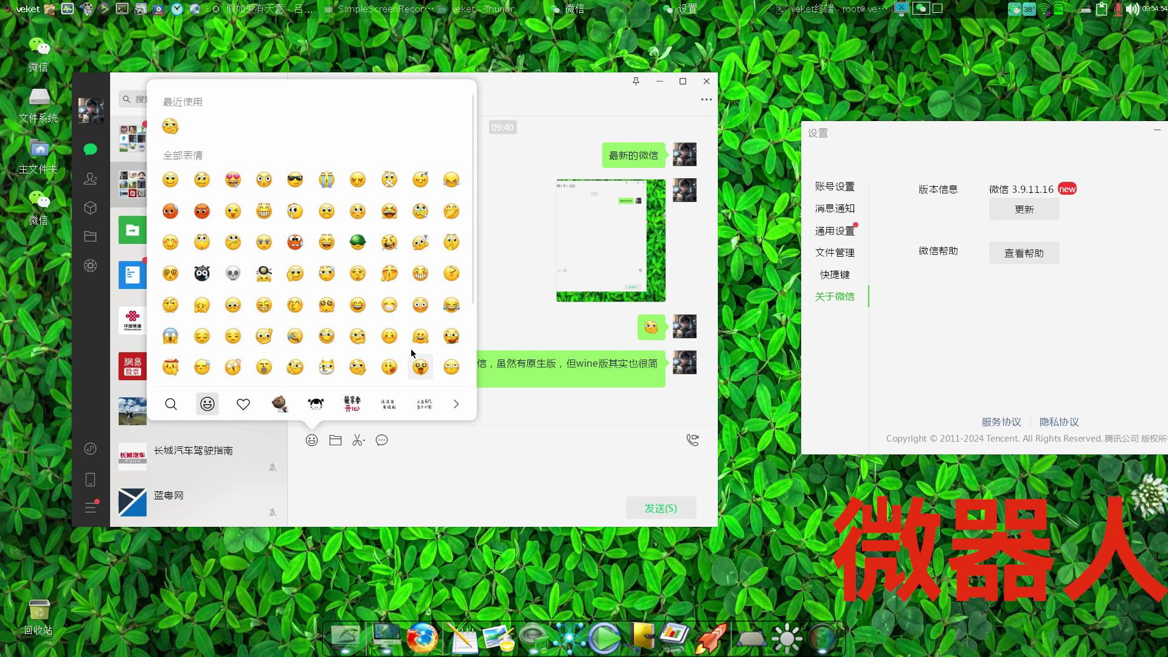Open the 主文件夹 home folder desktop icon
Image resolution: width=1168 pixels, height=657 pixels.
pos(39,156)
